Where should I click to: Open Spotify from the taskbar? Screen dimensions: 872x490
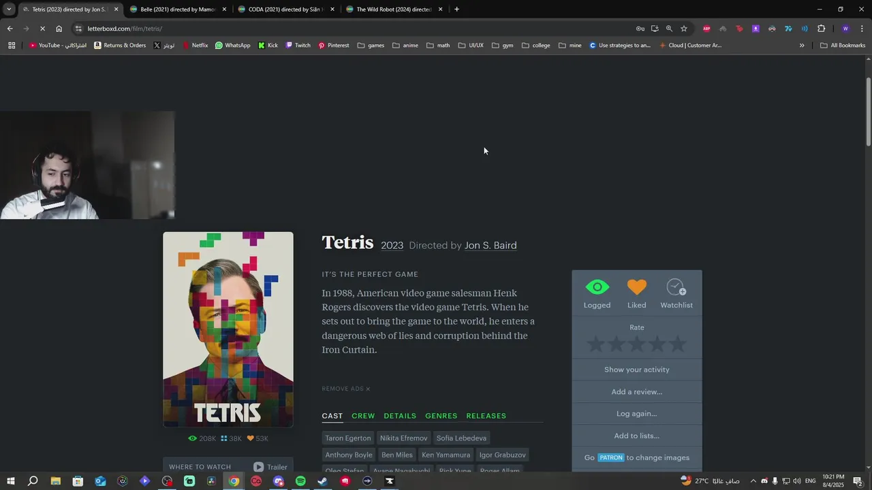click(300, 481)
